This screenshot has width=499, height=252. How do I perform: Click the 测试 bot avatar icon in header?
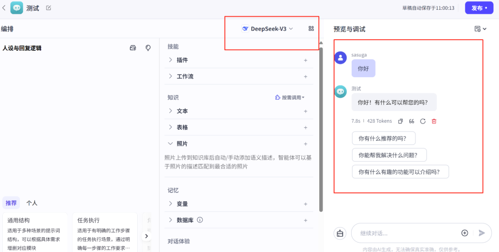(17, 8)
